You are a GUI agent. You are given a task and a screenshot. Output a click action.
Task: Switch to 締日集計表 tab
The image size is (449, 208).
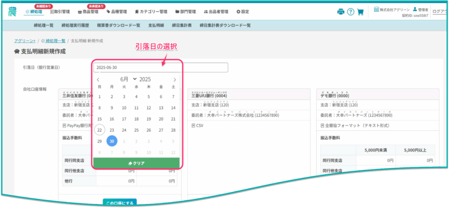point(182,25)
